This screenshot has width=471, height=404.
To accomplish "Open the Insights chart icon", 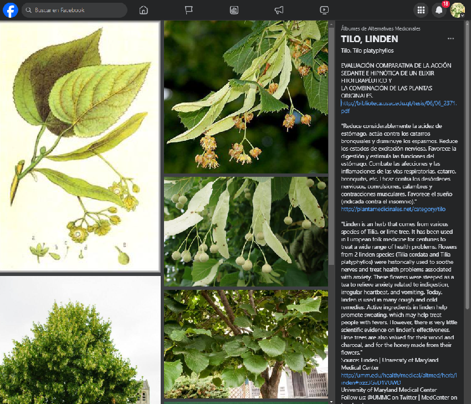I will [234, 10].
